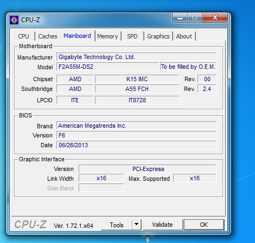Viewport: 255px width, 243px height.
Task: Expand the Tools dropdown arrow
Action: (137, 225)
